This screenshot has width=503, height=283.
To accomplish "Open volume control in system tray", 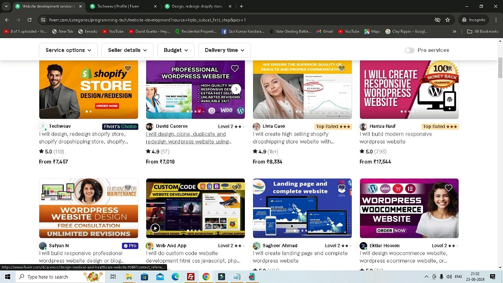I will tap(449, 277).
